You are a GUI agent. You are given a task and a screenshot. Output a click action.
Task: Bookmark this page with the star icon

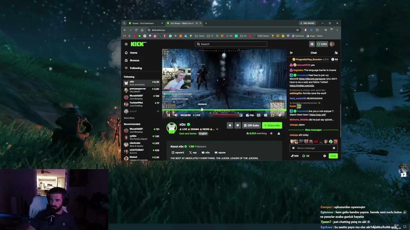click(x=298, y=30)
